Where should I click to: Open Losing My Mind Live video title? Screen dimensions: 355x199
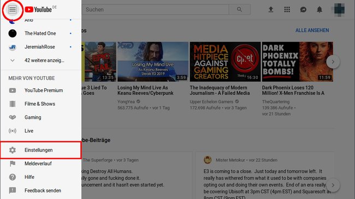[145, 90]
